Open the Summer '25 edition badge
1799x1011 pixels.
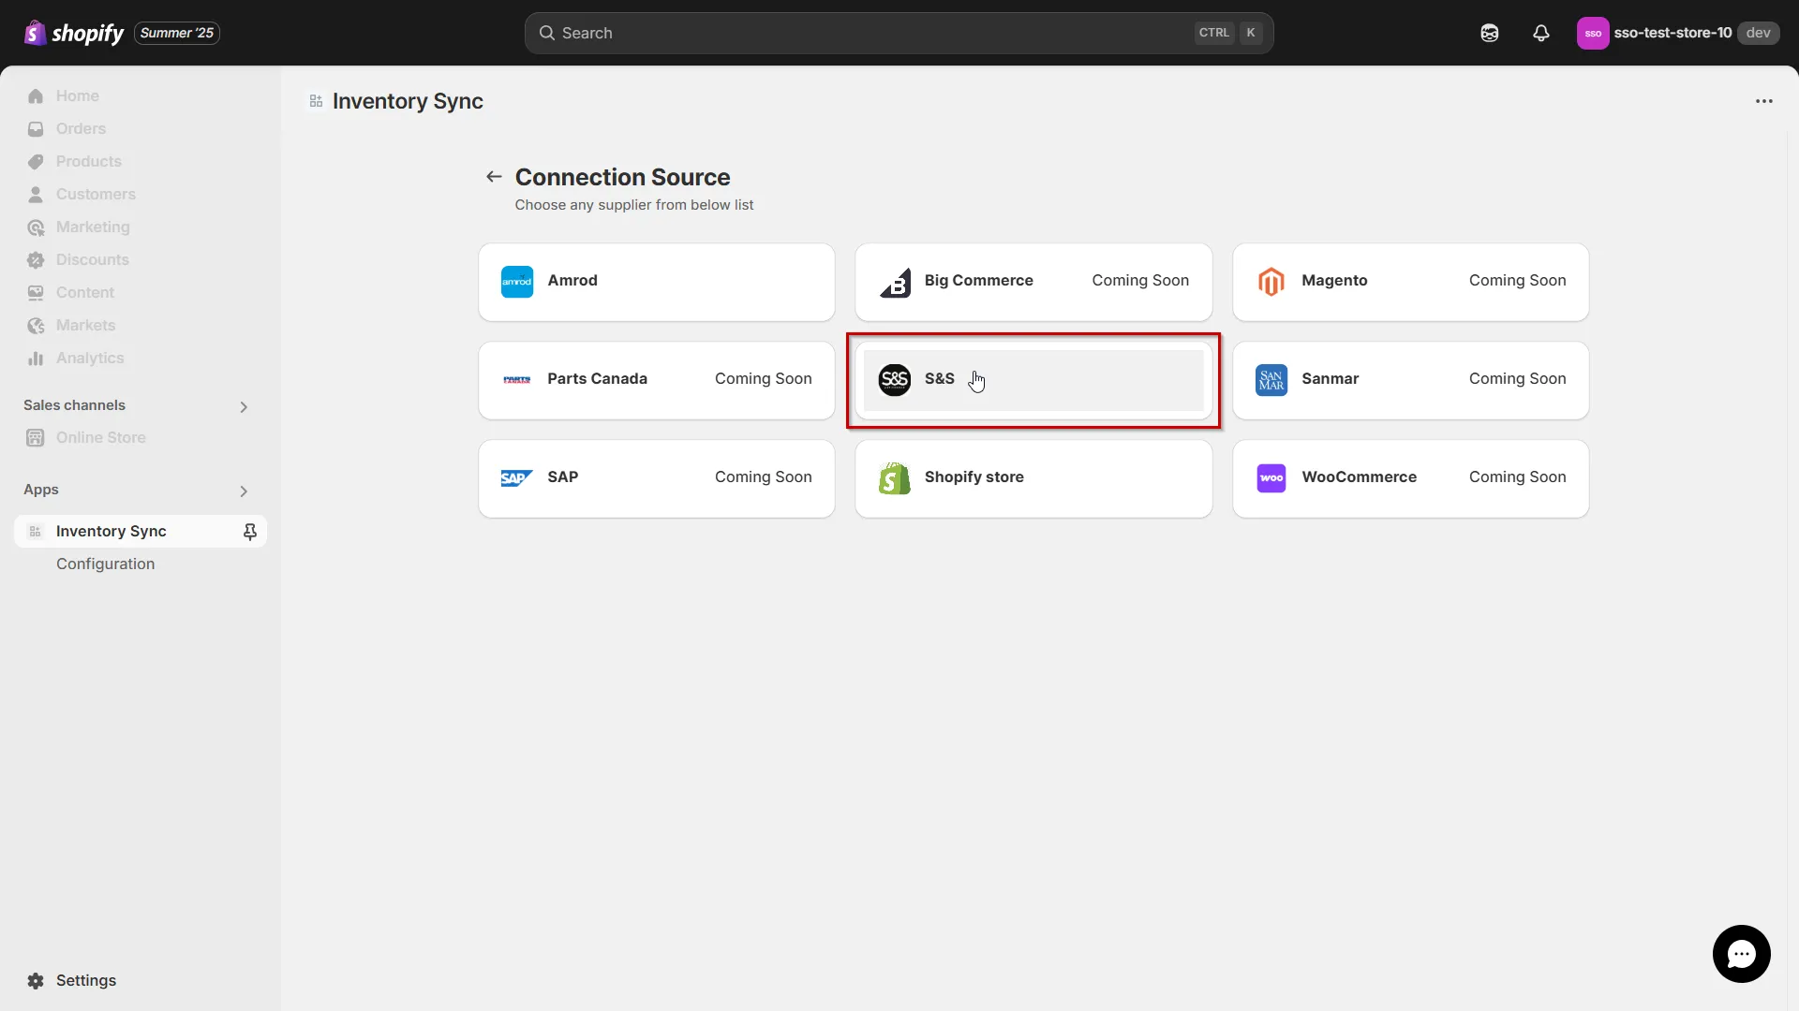[177, 33]
